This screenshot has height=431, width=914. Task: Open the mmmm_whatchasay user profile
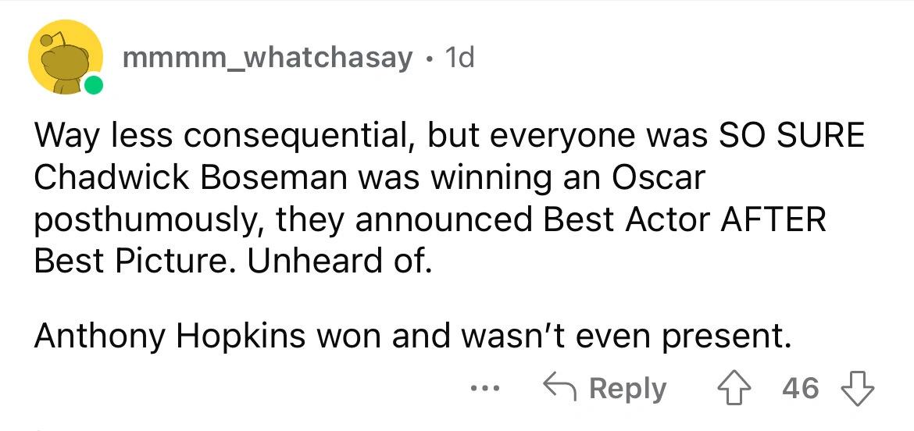pyautogui.click(x=267, y=57)
